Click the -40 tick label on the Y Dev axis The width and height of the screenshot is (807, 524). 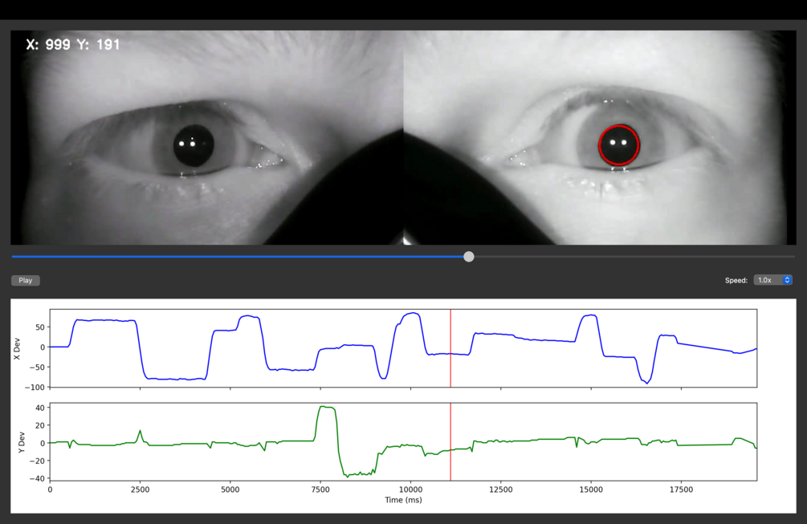pos(38,478)
